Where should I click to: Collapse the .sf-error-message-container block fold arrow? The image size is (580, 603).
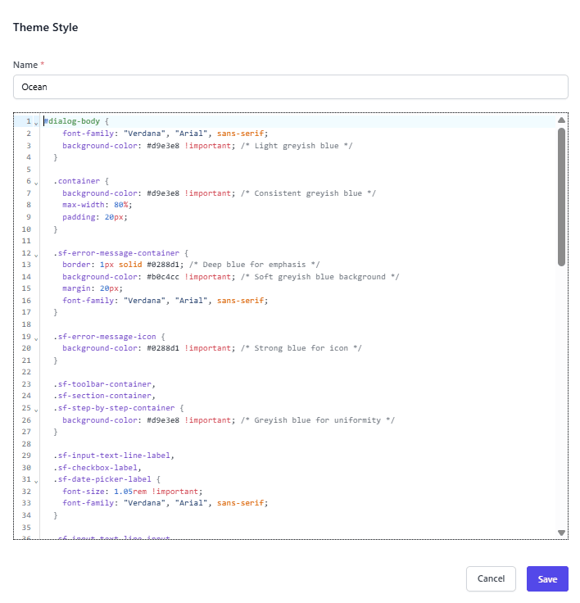(x=36, y=254)
